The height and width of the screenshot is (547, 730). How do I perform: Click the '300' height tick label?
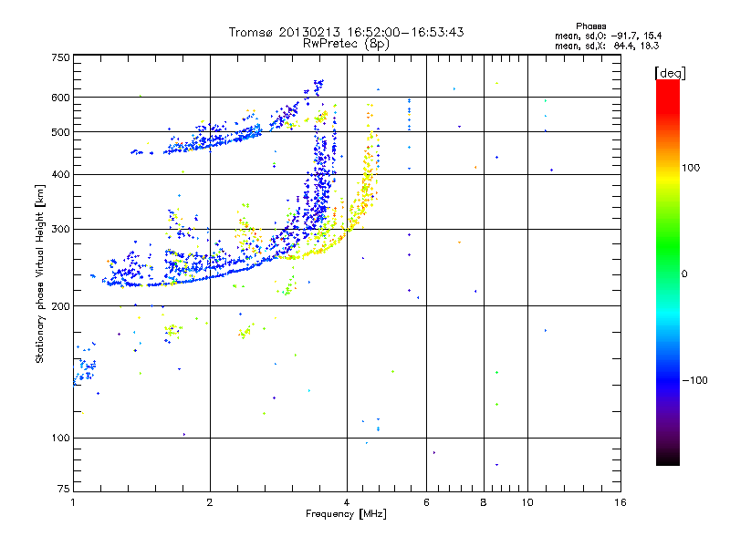[x=60, y=230]
